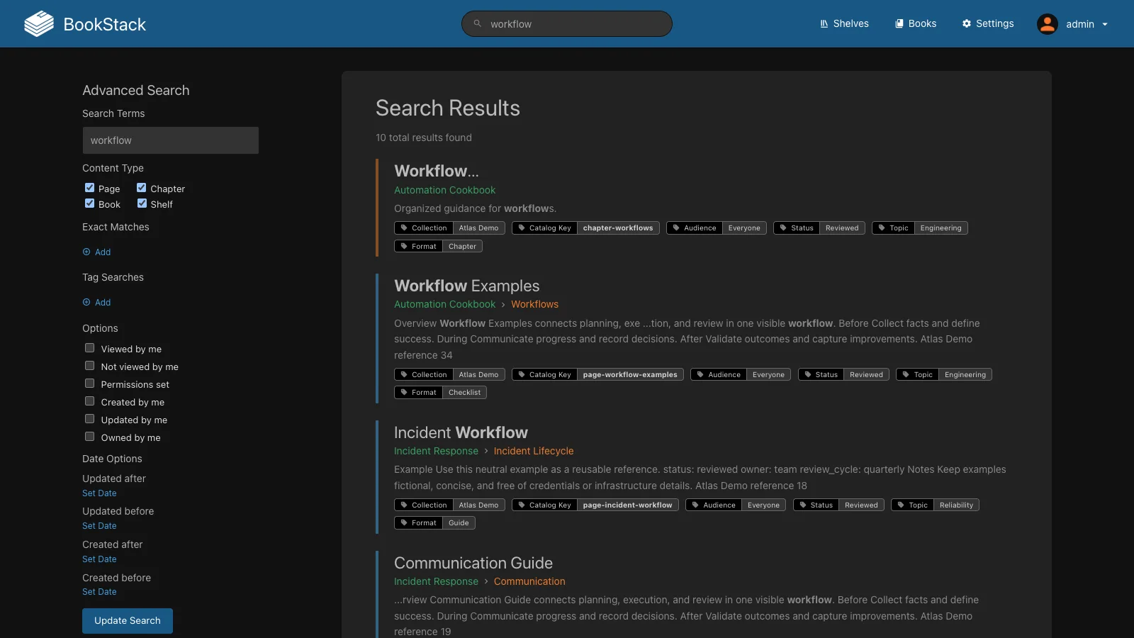The height and width of the screenshot is (638, 1134).
Task: Click tag icon of Topic Reliability tag
Action: coord(901,505)
